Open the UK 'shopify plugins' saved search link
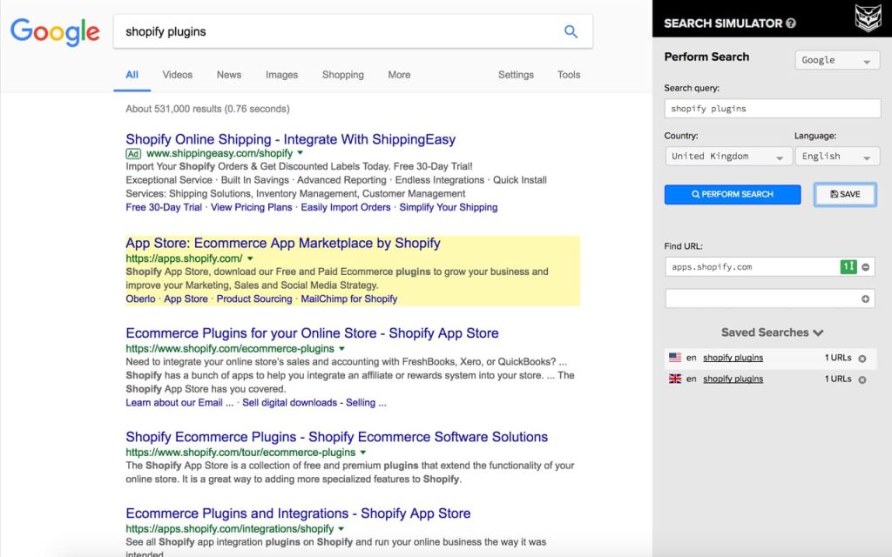This screenshot has height=557, width=892. pyautogui.click(x=733, y=379)
